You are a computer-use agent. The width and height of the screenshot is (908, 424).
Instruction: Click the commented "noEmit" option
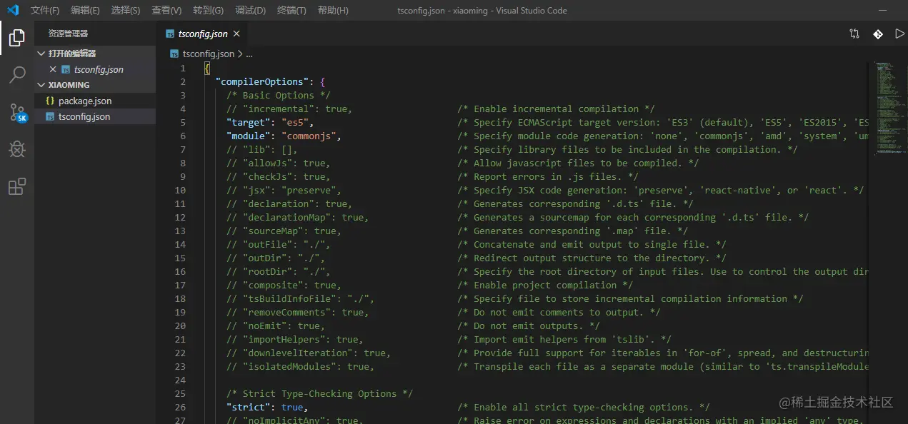pyautogui.click(x=276, y=325)
